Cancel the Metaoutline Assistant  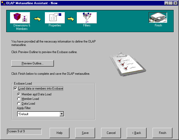tap(111, 133)
